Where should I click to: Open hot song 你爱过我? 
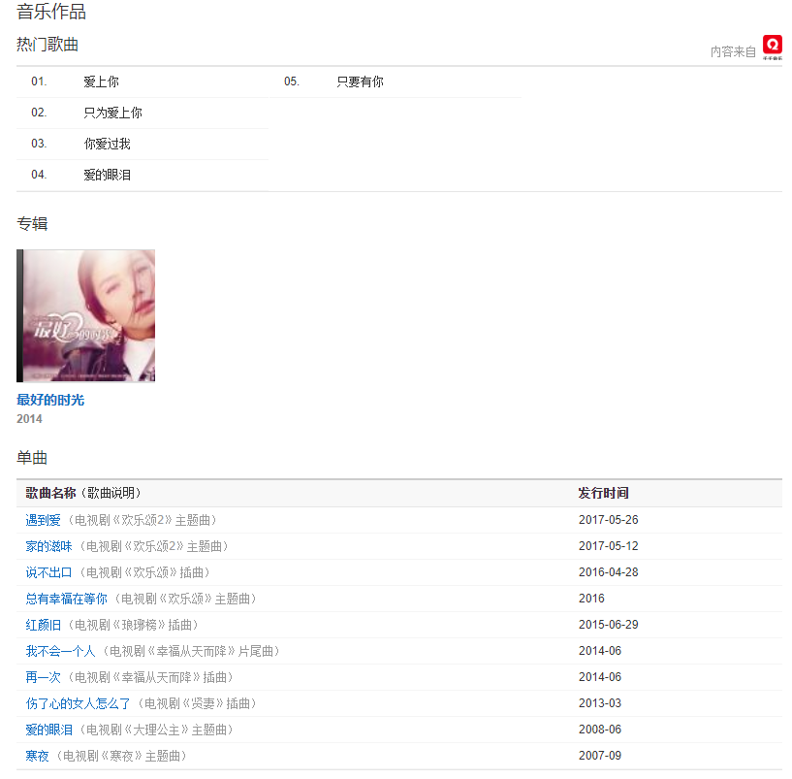click(107, 144)
